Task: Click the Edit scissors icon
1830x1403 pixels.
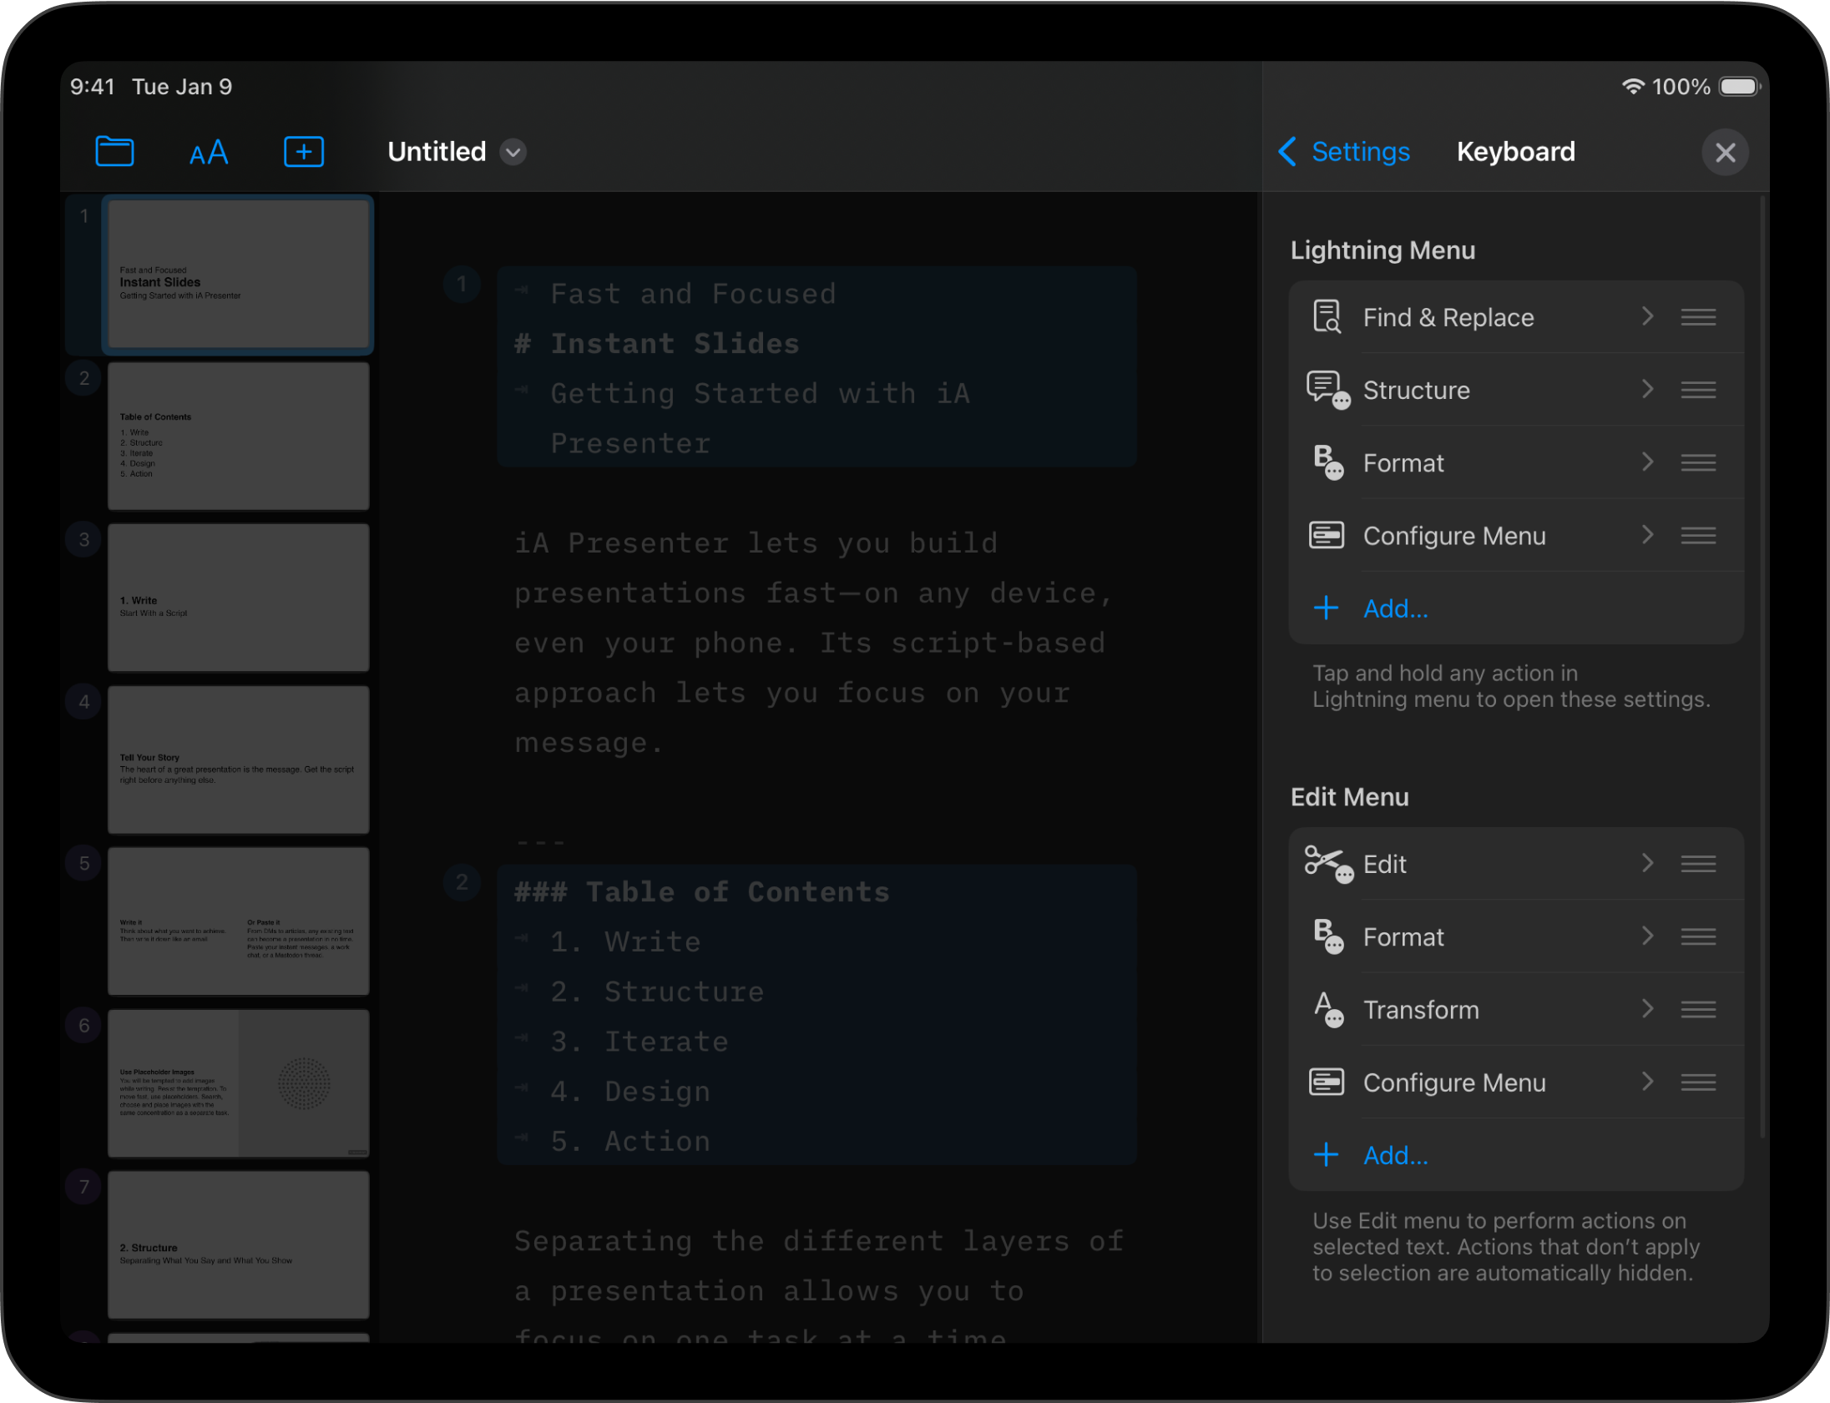Action: [1327, 864]
